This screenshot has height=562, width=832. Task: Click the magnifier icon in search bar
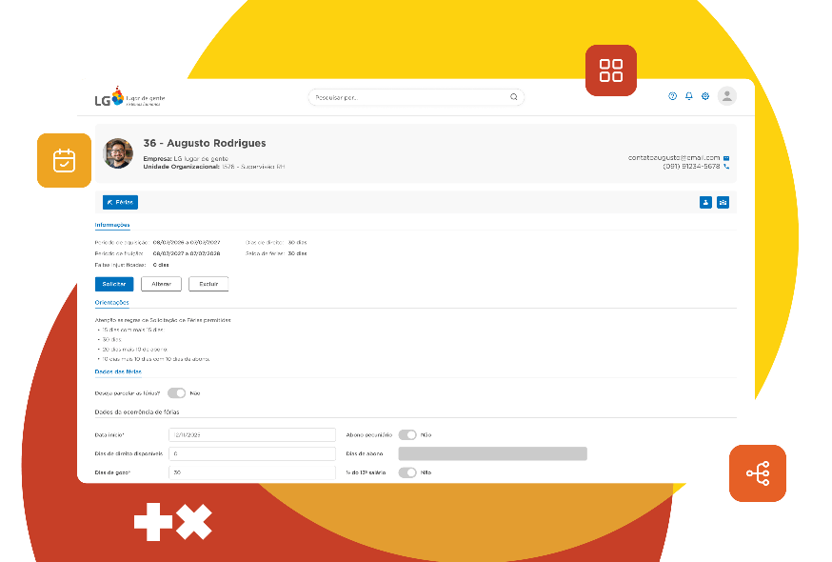pos(514,97)
